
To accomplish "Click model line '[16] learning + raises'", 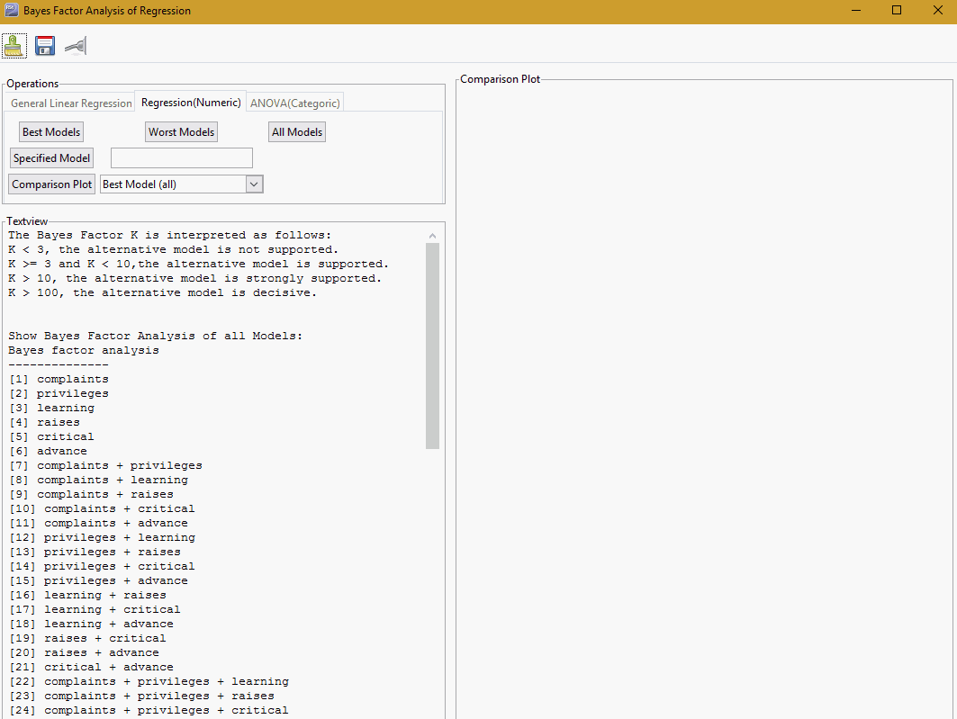I will click(x=87, y=596).
